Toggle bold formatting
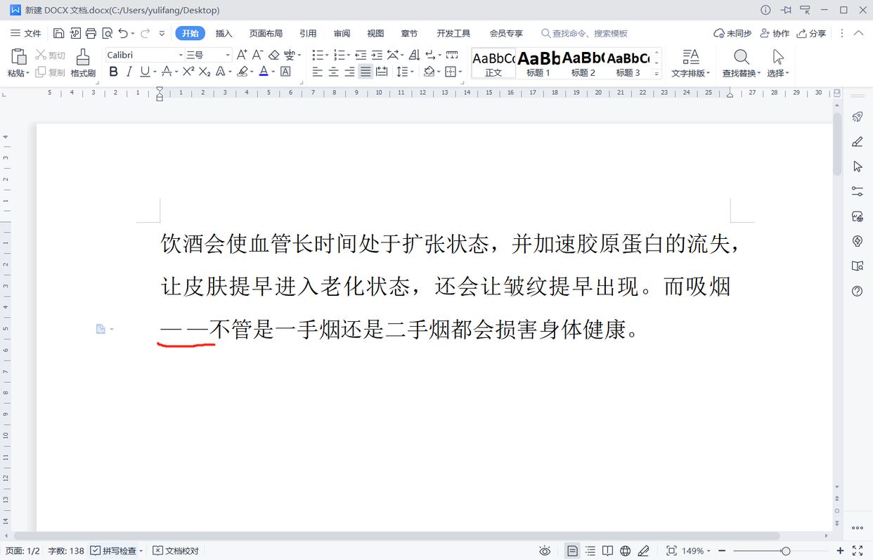Viewport: 873px width, 560px height. pos(113,72)
